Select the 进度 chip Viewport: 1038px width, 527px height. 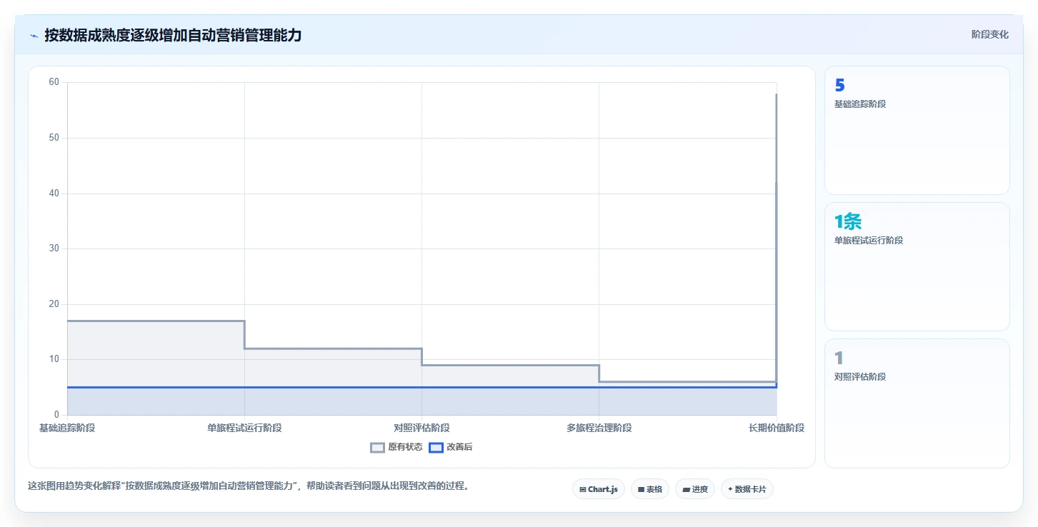pyautogui.click(x=695, y=489)
